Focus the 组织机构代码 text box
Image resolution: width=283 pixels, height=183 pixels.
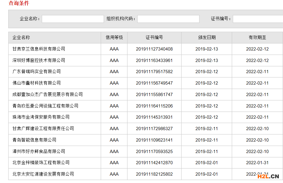point(168,19)
